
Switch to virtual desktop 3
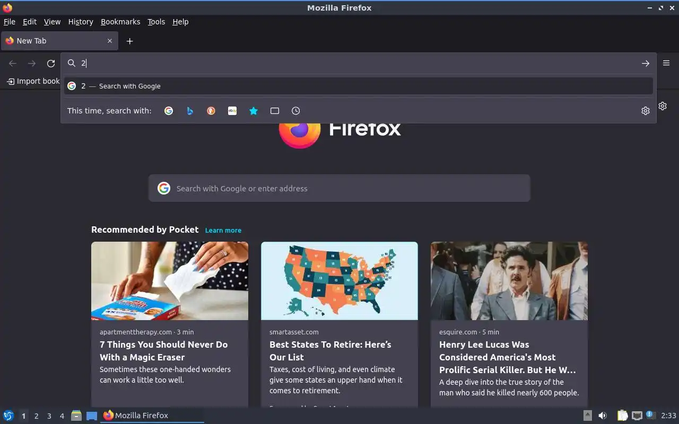point(49,416)
